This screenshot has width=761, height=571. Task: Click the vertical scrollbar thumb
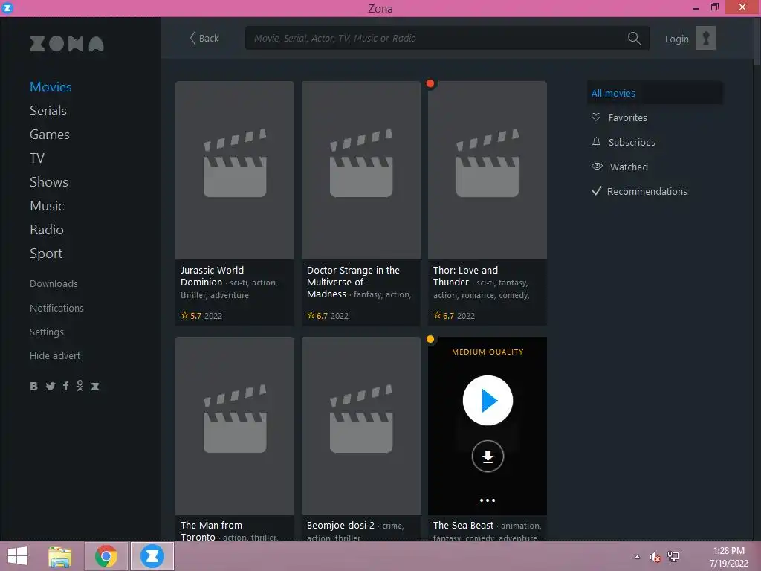click(x=757, y=42)
